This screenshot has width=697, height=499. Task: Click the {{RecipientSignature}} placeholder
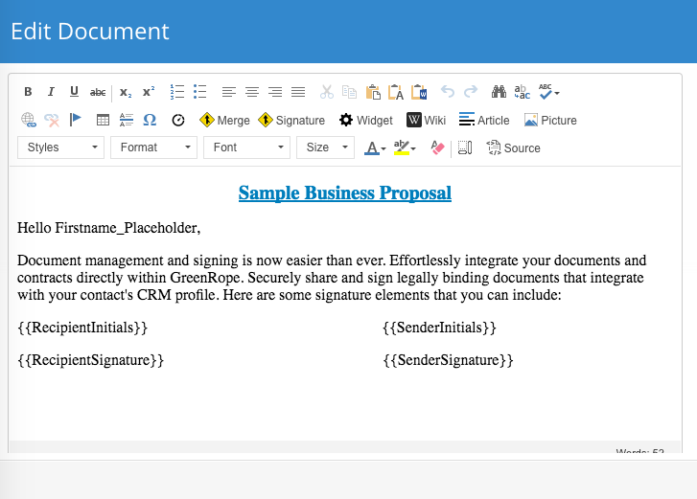pyautogui.click(x=91, y=360)
